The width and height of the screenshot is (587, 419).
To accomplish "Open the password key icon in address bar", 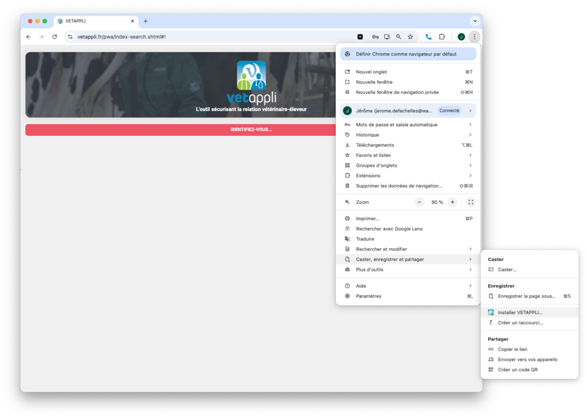I will (x=375, y=37).
